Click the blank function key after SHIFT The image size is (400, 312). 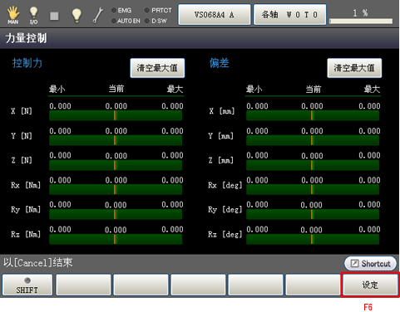click(83, 285)
